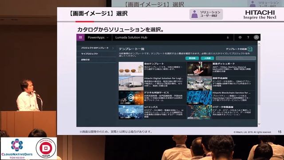
Task: Click the add template document icon
Action: point(250,49)
